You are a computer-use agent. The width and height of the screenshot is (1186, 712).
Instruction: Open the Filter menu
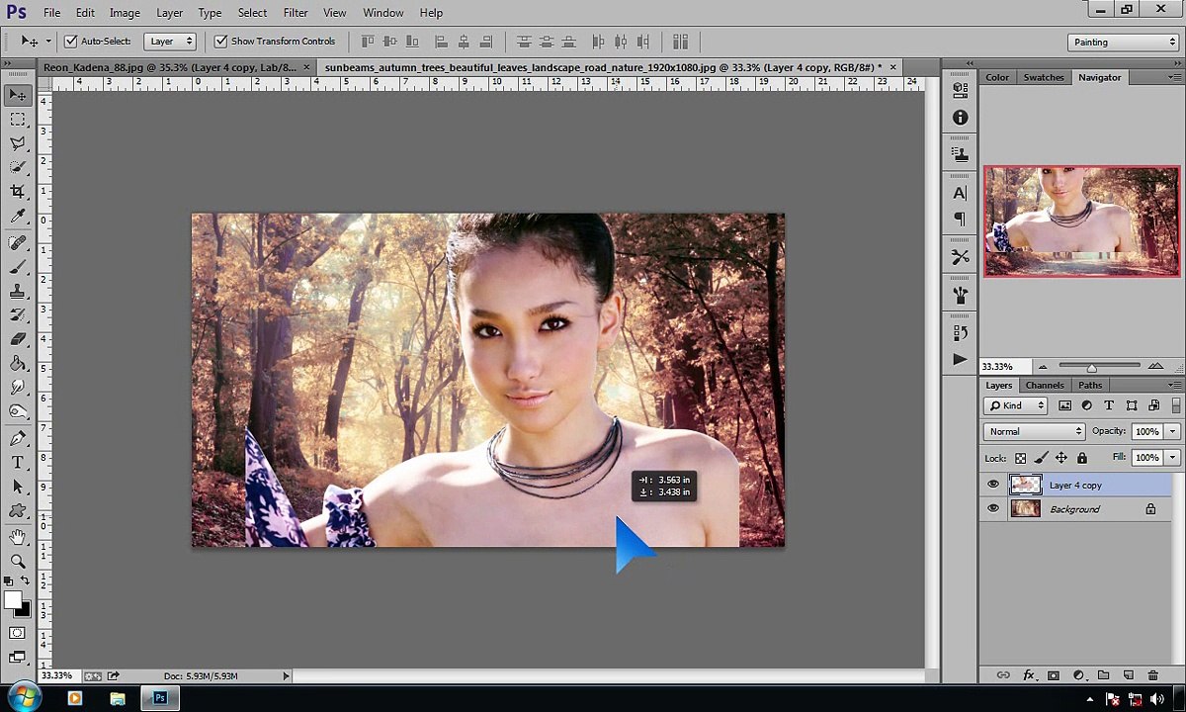pyautogui.click(x=296, y=13)
